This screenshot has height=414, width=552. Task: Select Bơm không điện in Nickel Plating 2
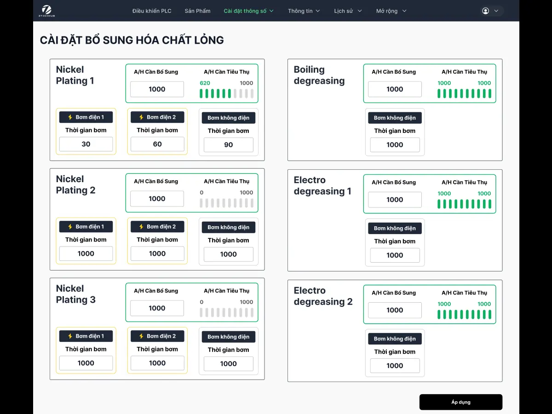[x=229, y=227]
